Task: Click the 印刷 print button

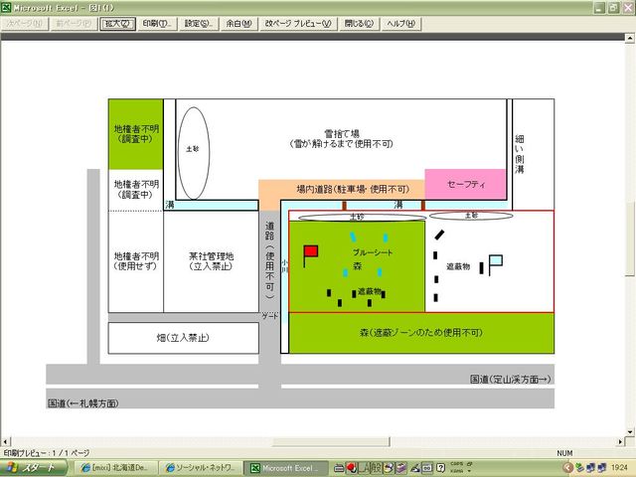Action: pyautogui.click(x=156, y=23)
